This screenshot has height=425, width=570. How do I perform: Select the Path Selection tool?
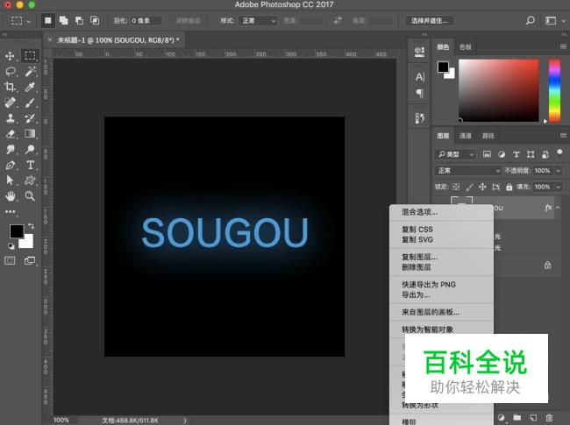10,181
